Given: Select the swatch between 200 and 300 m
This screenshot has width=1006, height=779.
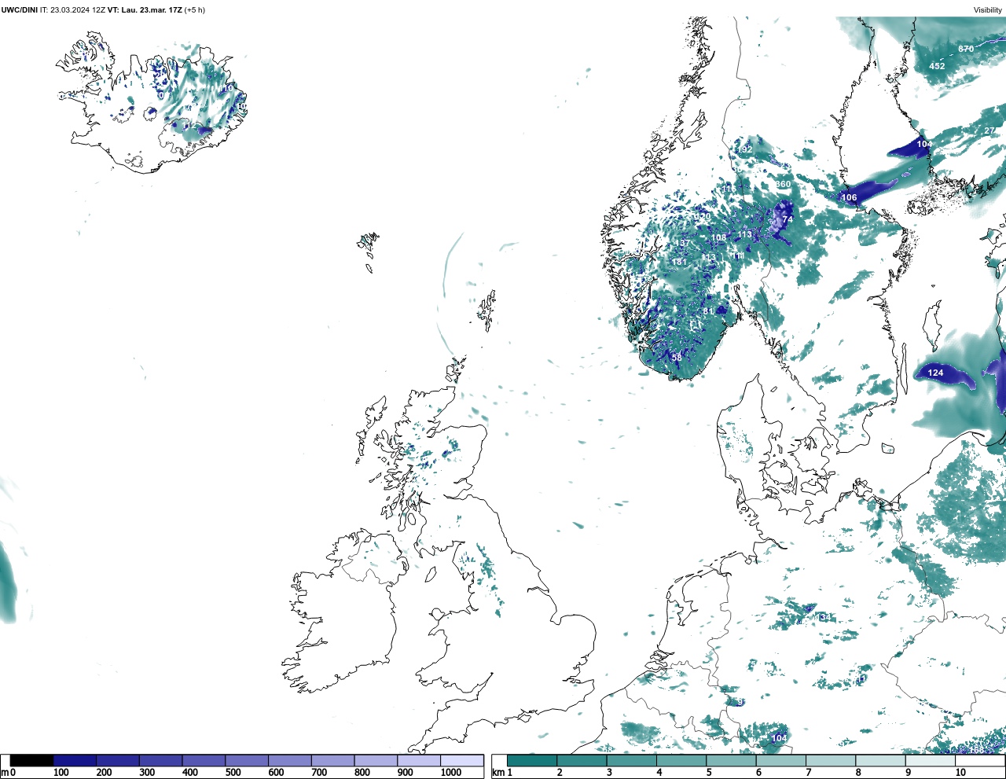Looking at the screenshot, I should pos(118,760).
